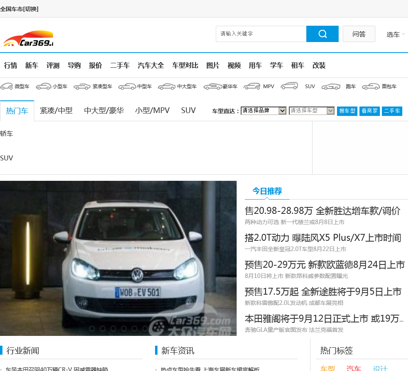This screenshot has height=371, width=408.
Task: Switch to the 中大型/豪华 tab
Action: 104,111
